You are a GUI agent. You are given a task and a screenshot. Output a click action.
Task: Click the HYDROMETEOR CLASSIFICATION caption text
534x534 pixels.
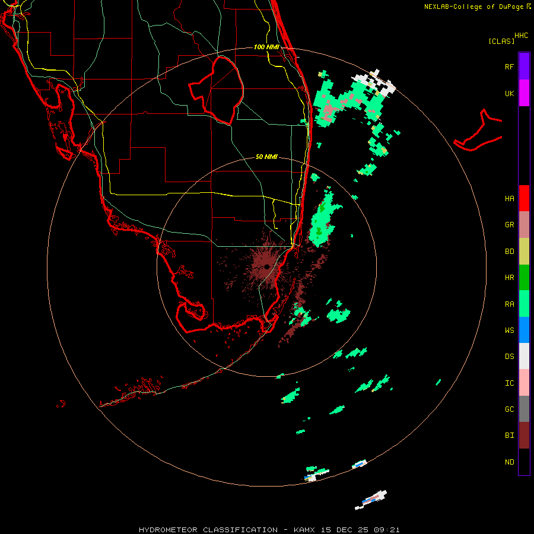(x=208, y=530)
